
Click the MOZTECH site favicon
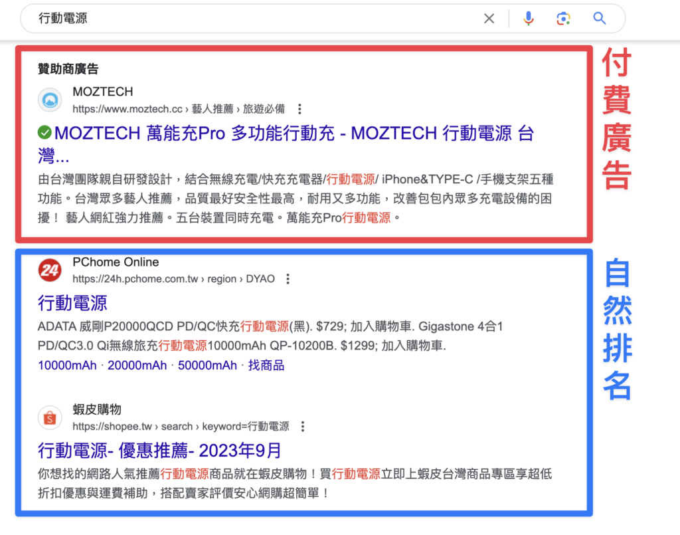[50, 100]
